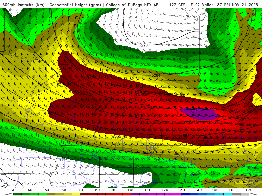Click the purple jet-core isotach region
Screen dimensions: 262x196
200,114
